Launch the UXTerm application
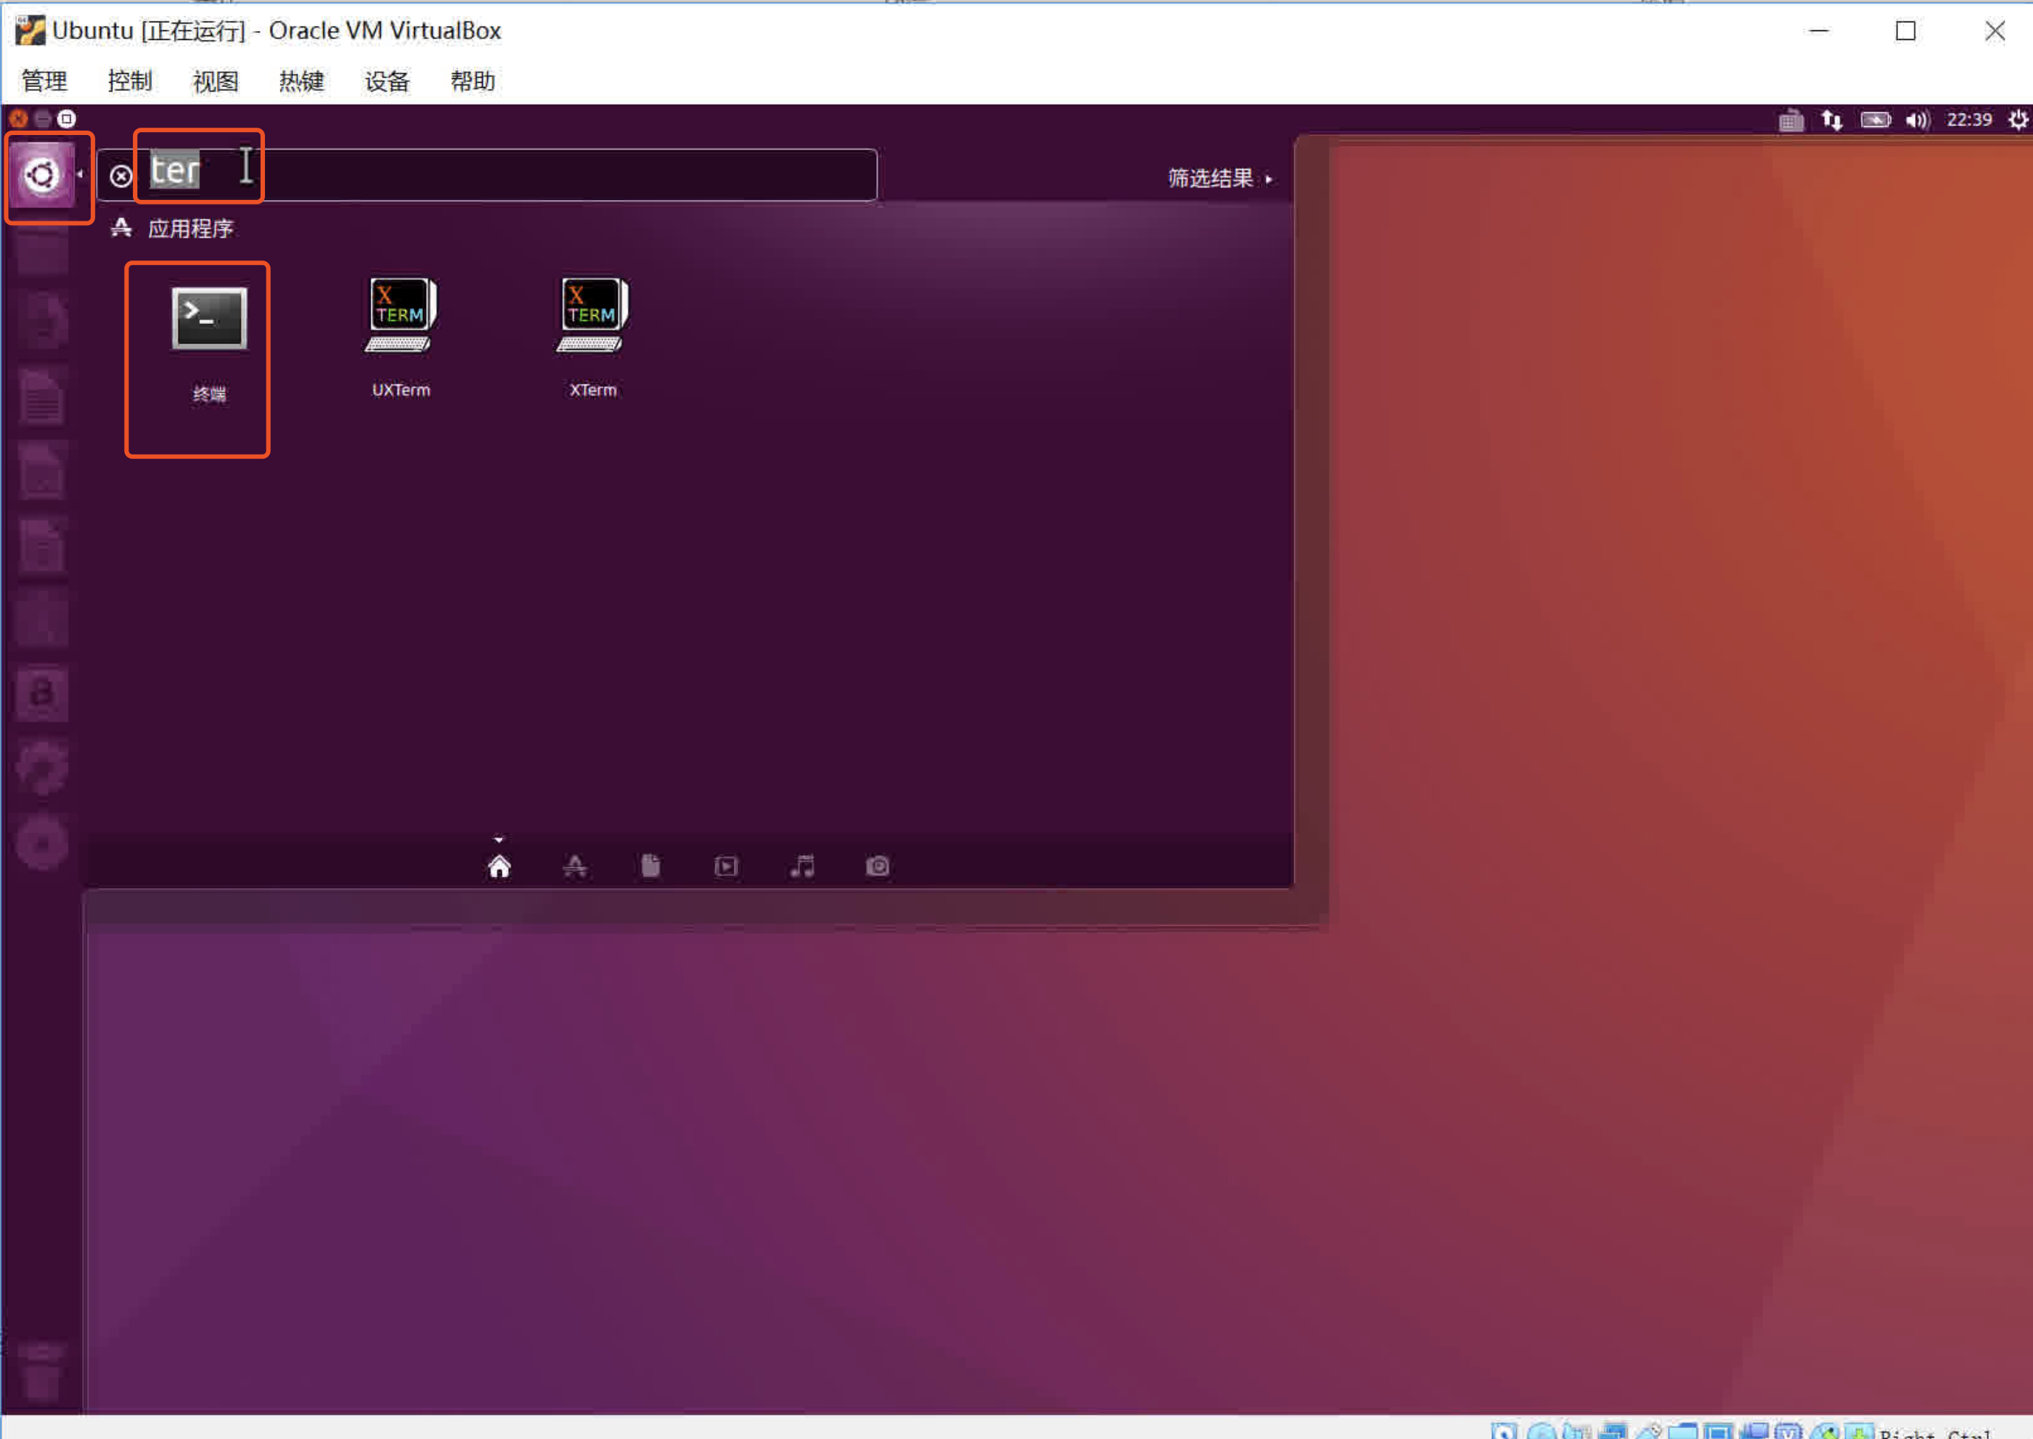Screen dimensions: 2033x1439 click(401, 337)
